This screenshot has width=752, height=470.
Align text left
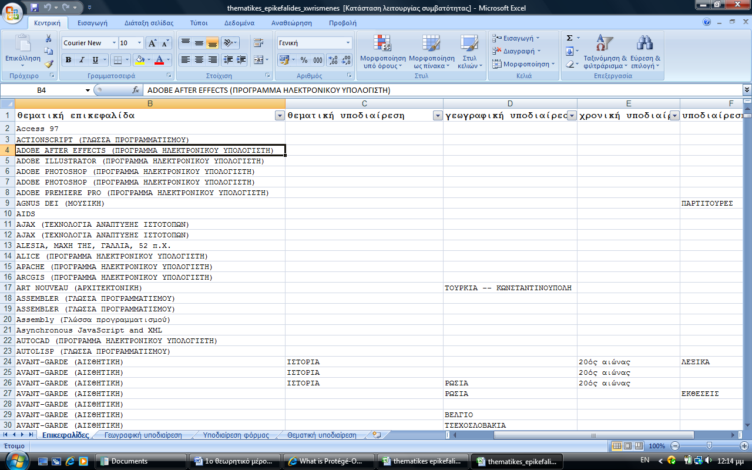(x=185, y=60)
